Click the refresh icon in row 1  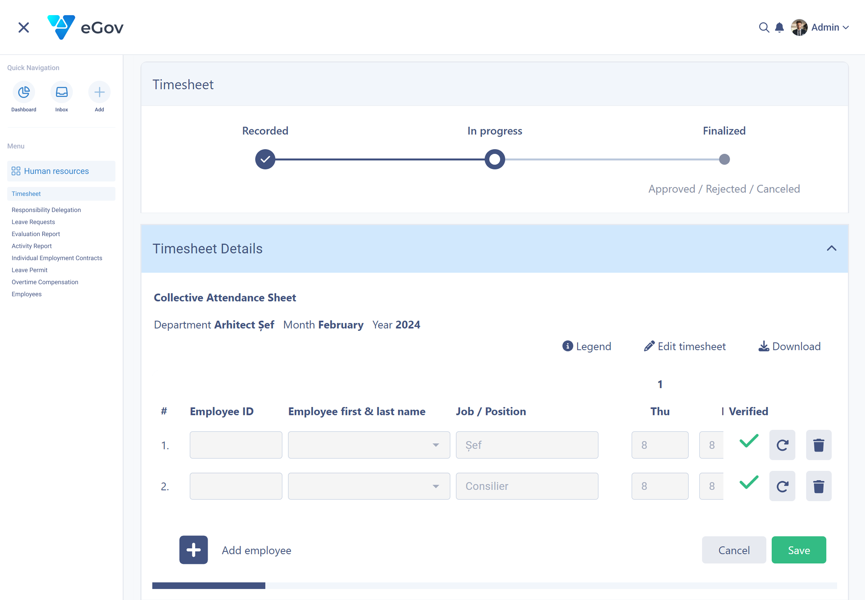pos(782,445)
